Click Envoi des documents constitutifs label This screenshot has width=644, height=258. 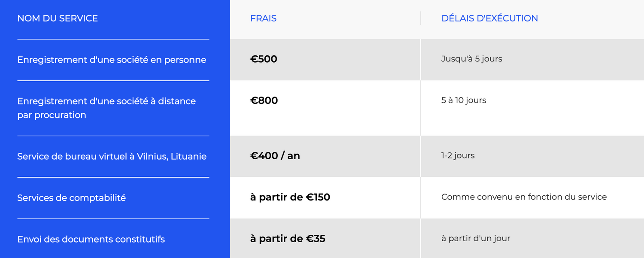[x=91, y=239]
